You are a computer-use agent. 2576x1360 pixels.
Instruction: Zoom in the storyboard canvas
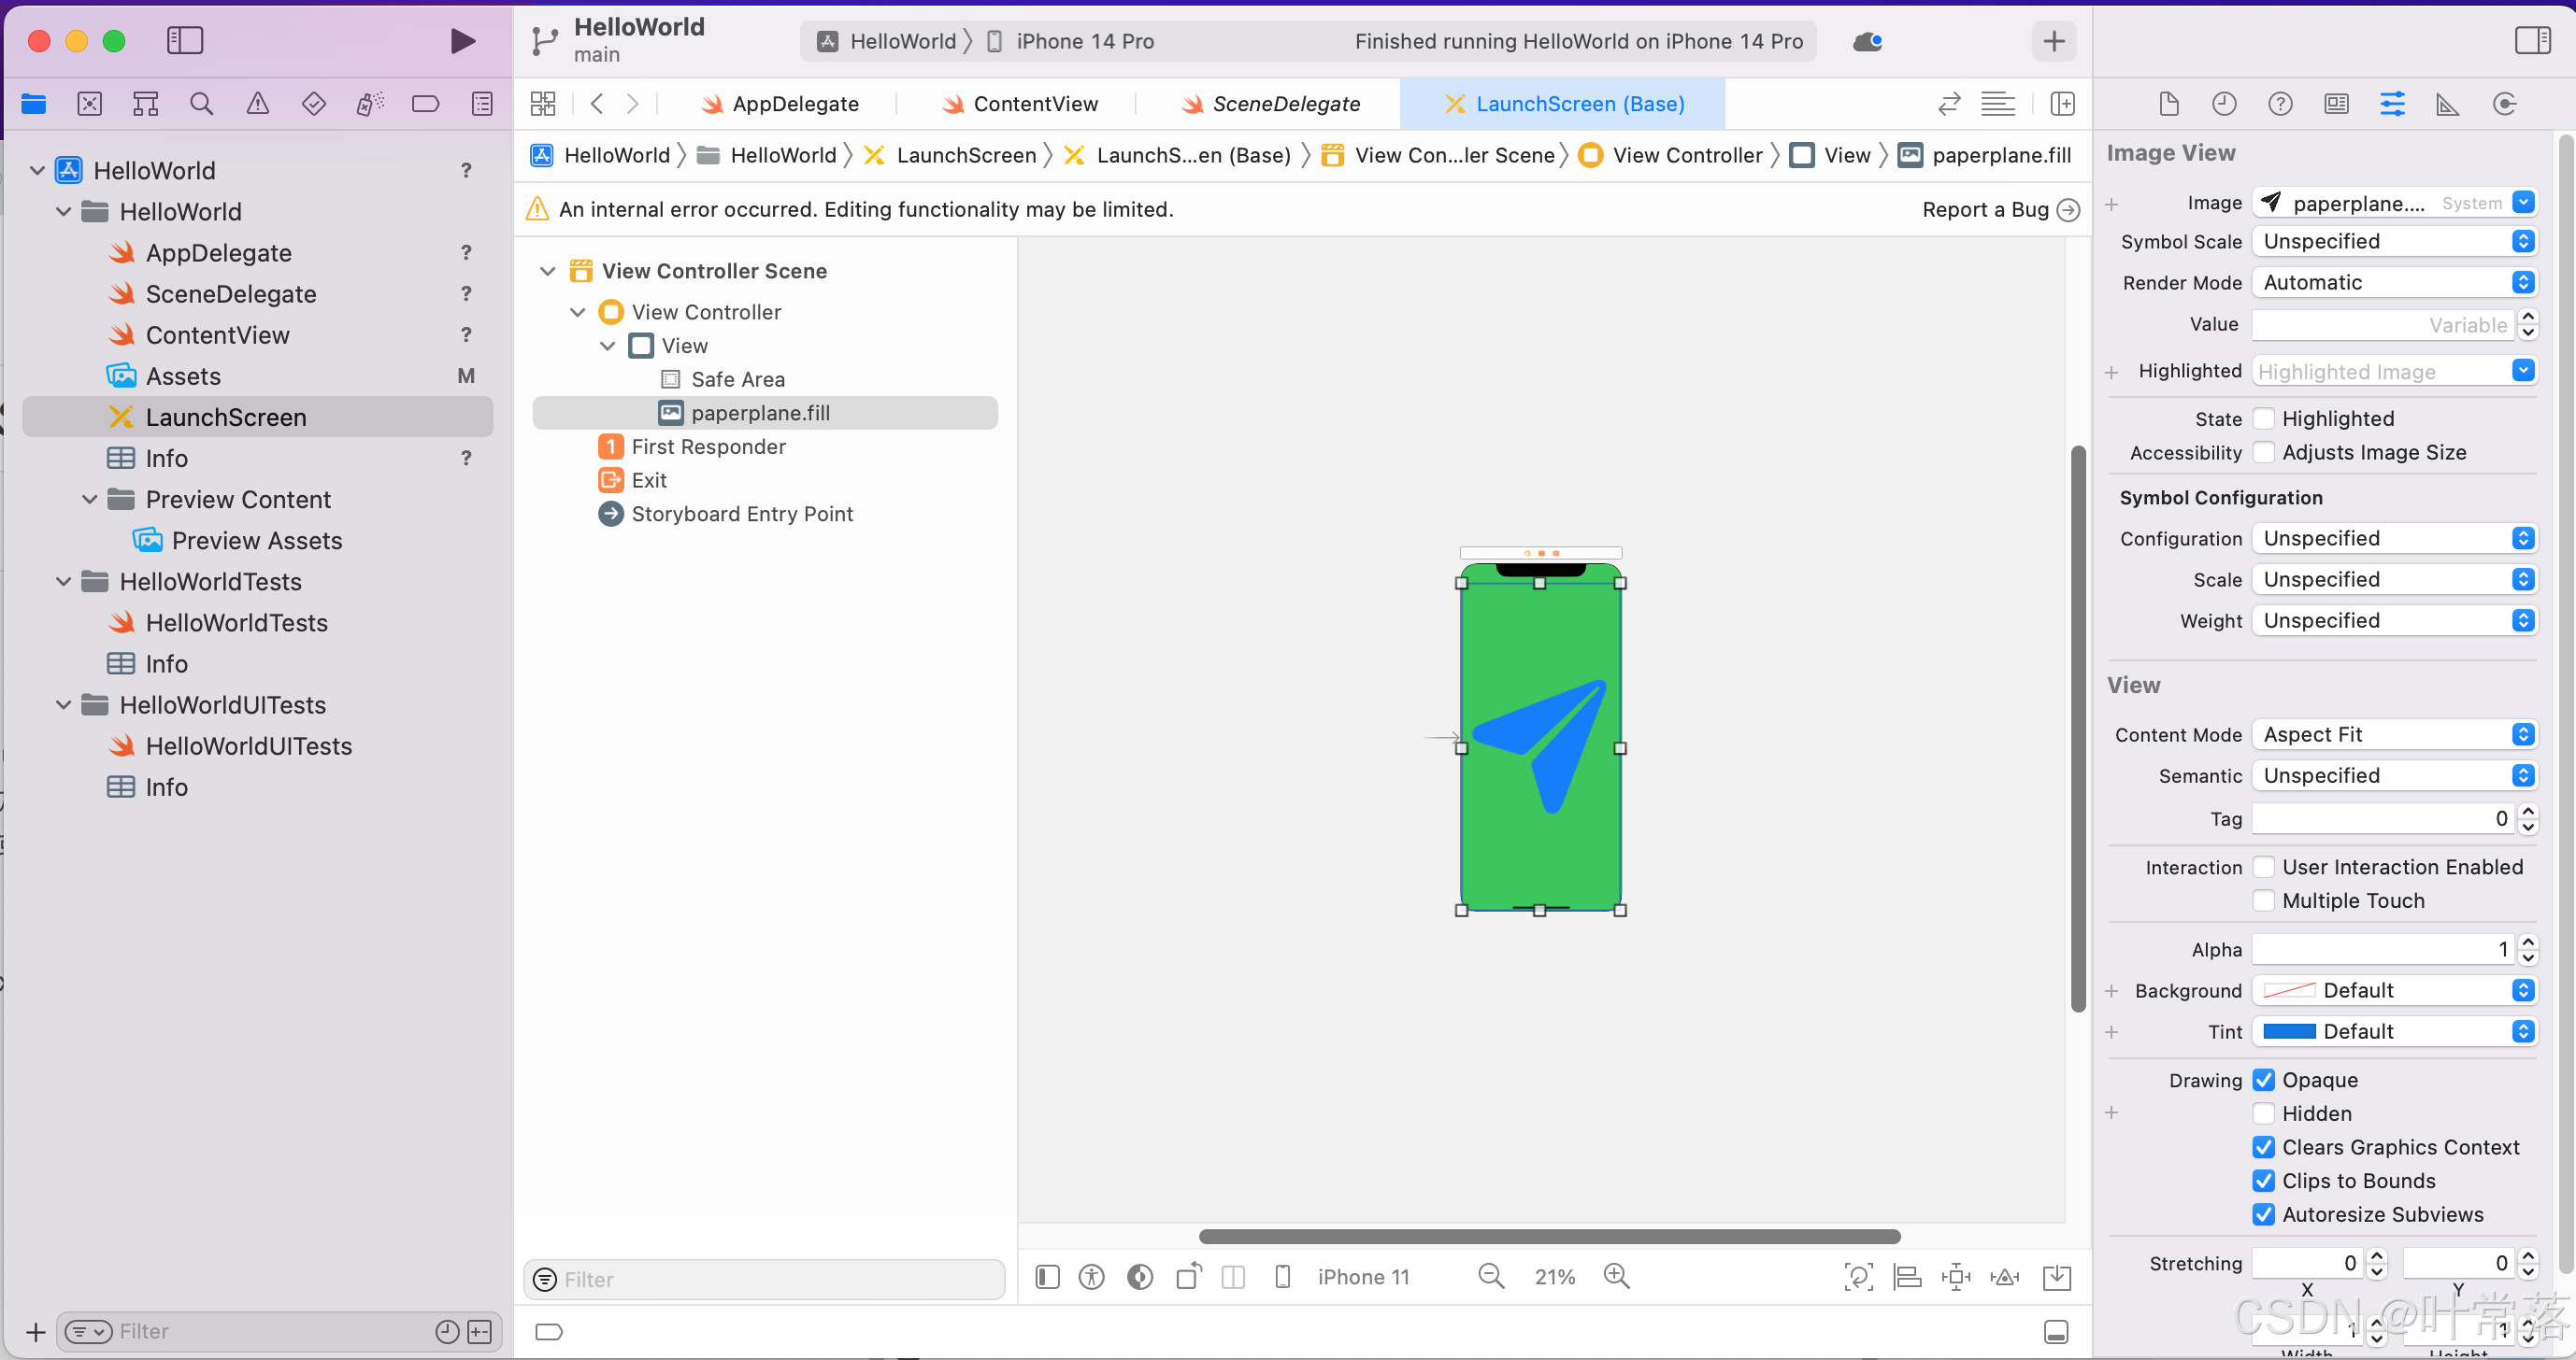coord(1616,1276)
